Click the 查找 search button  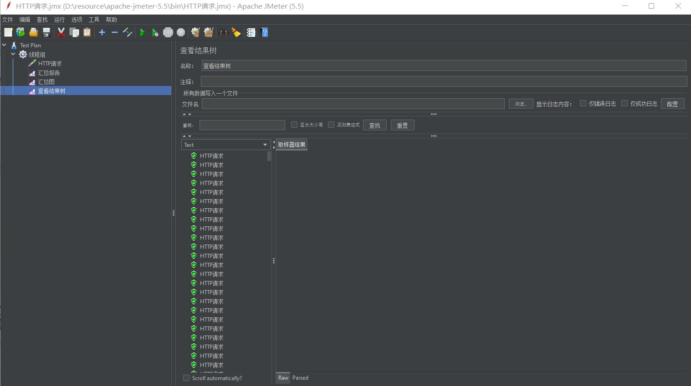(374, 125)
